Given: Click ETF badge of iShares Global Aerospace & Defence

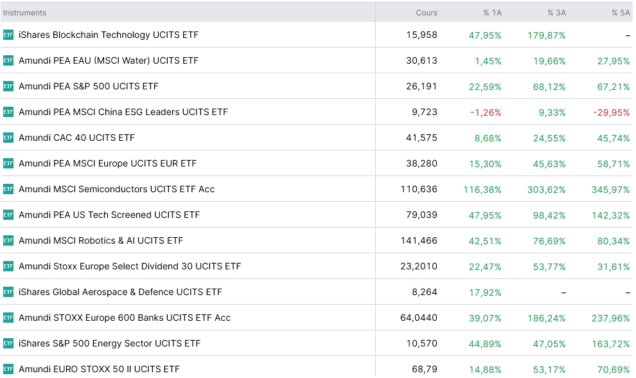Looking at the screenshot, I should tap(8, 292).
